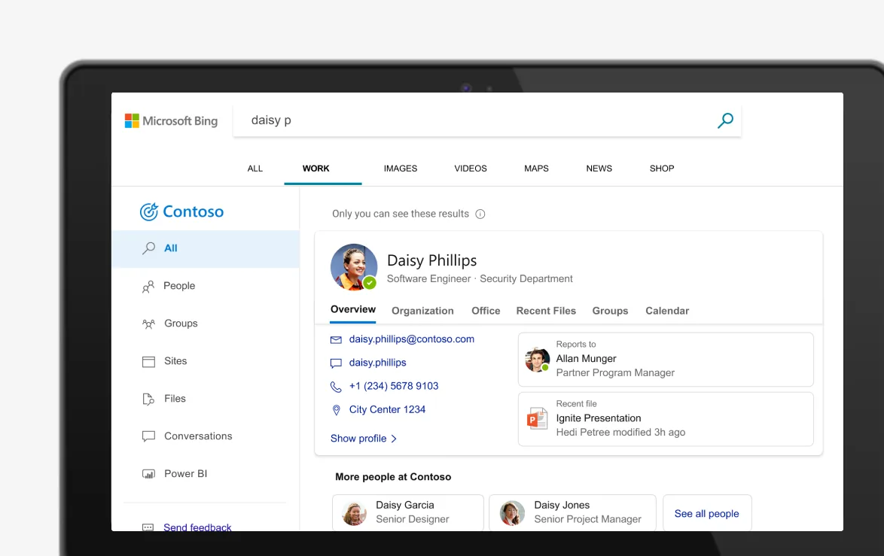Open the Daisy Jones person card
This screenshot has height=556, width=884.
572,512
